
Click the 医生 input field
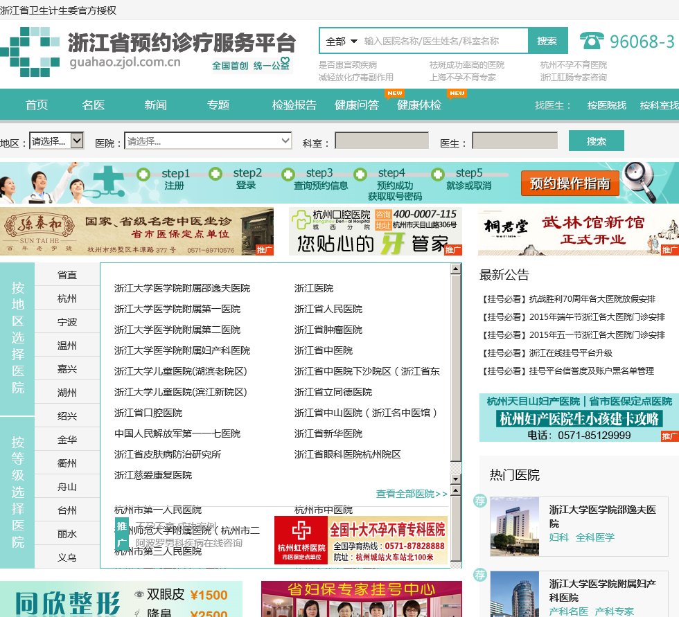[x=514, y=141]
